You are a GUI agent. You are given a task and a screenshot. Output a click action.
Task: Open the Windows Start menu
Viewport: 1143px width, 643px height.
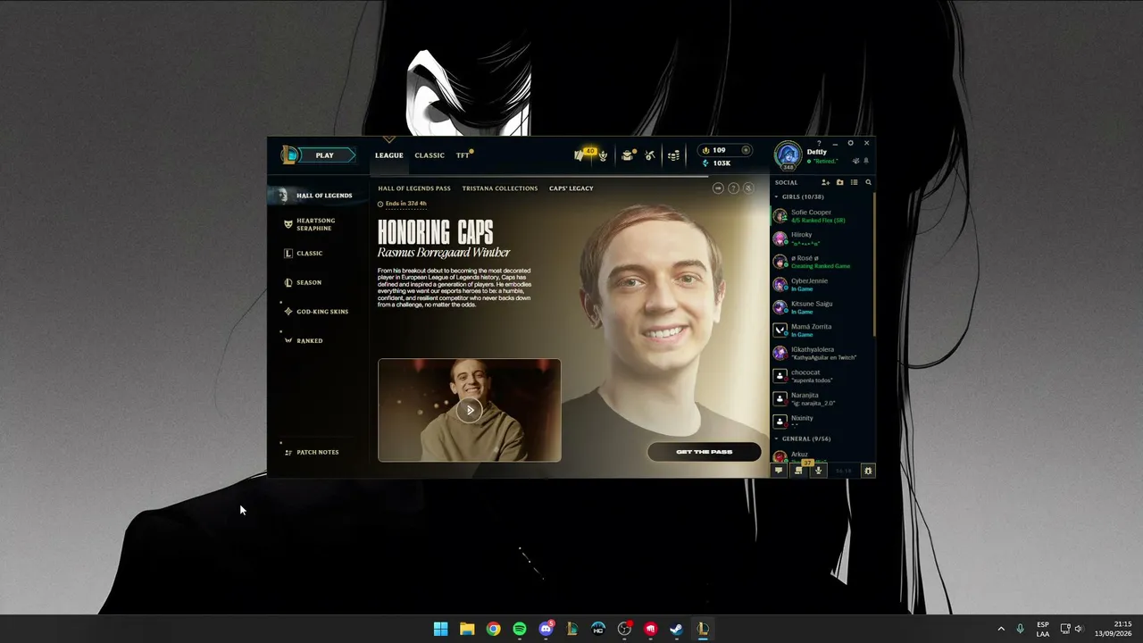[x=440, y=629]
